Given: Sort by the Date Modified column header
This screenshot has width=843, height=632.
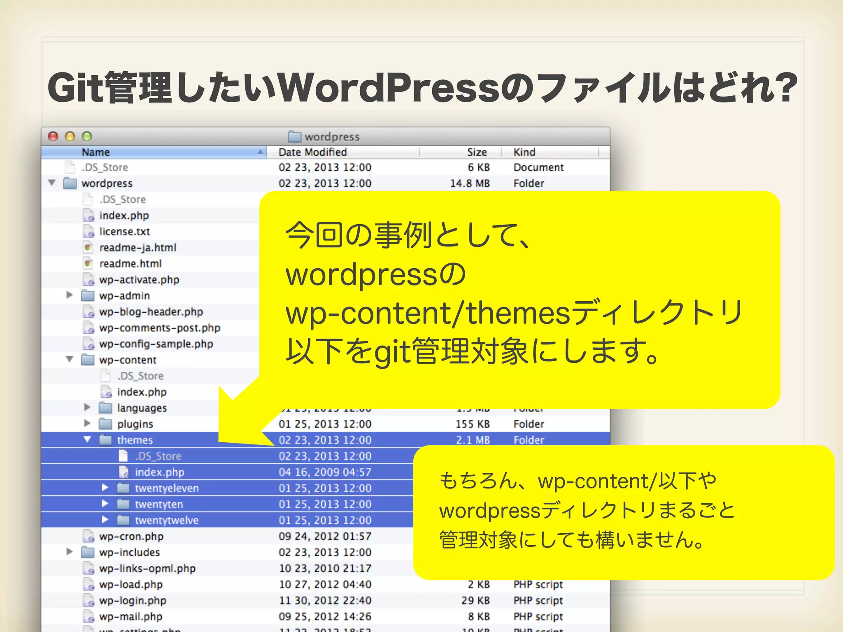Looking at the screenshot, I should point(313,152).
